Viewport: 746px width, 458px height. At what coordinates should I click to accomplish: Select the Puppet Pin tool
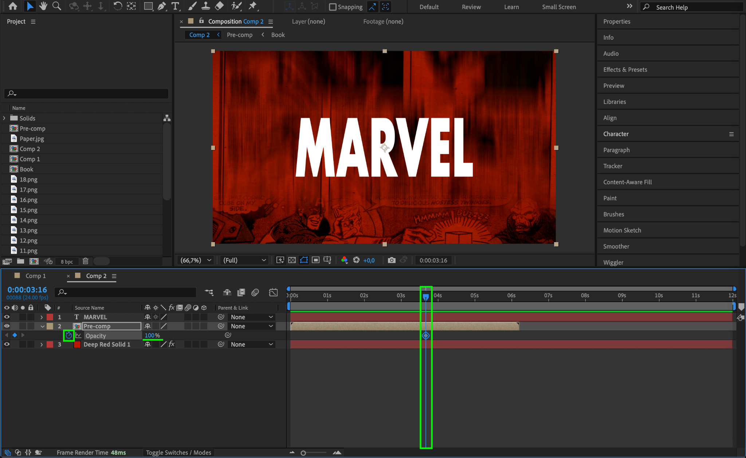pyautogui.click(x=252, y=6)
